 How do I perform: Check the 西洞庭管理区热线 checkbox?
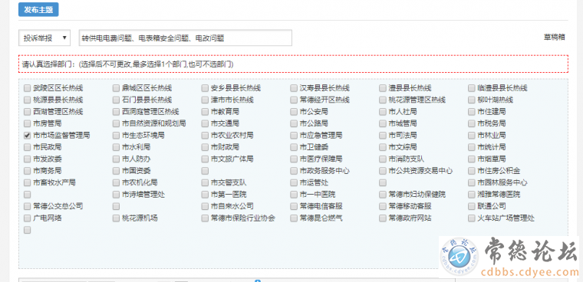116,112
